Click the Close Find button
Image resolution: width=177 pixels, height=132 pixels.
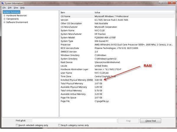(150, 121)
